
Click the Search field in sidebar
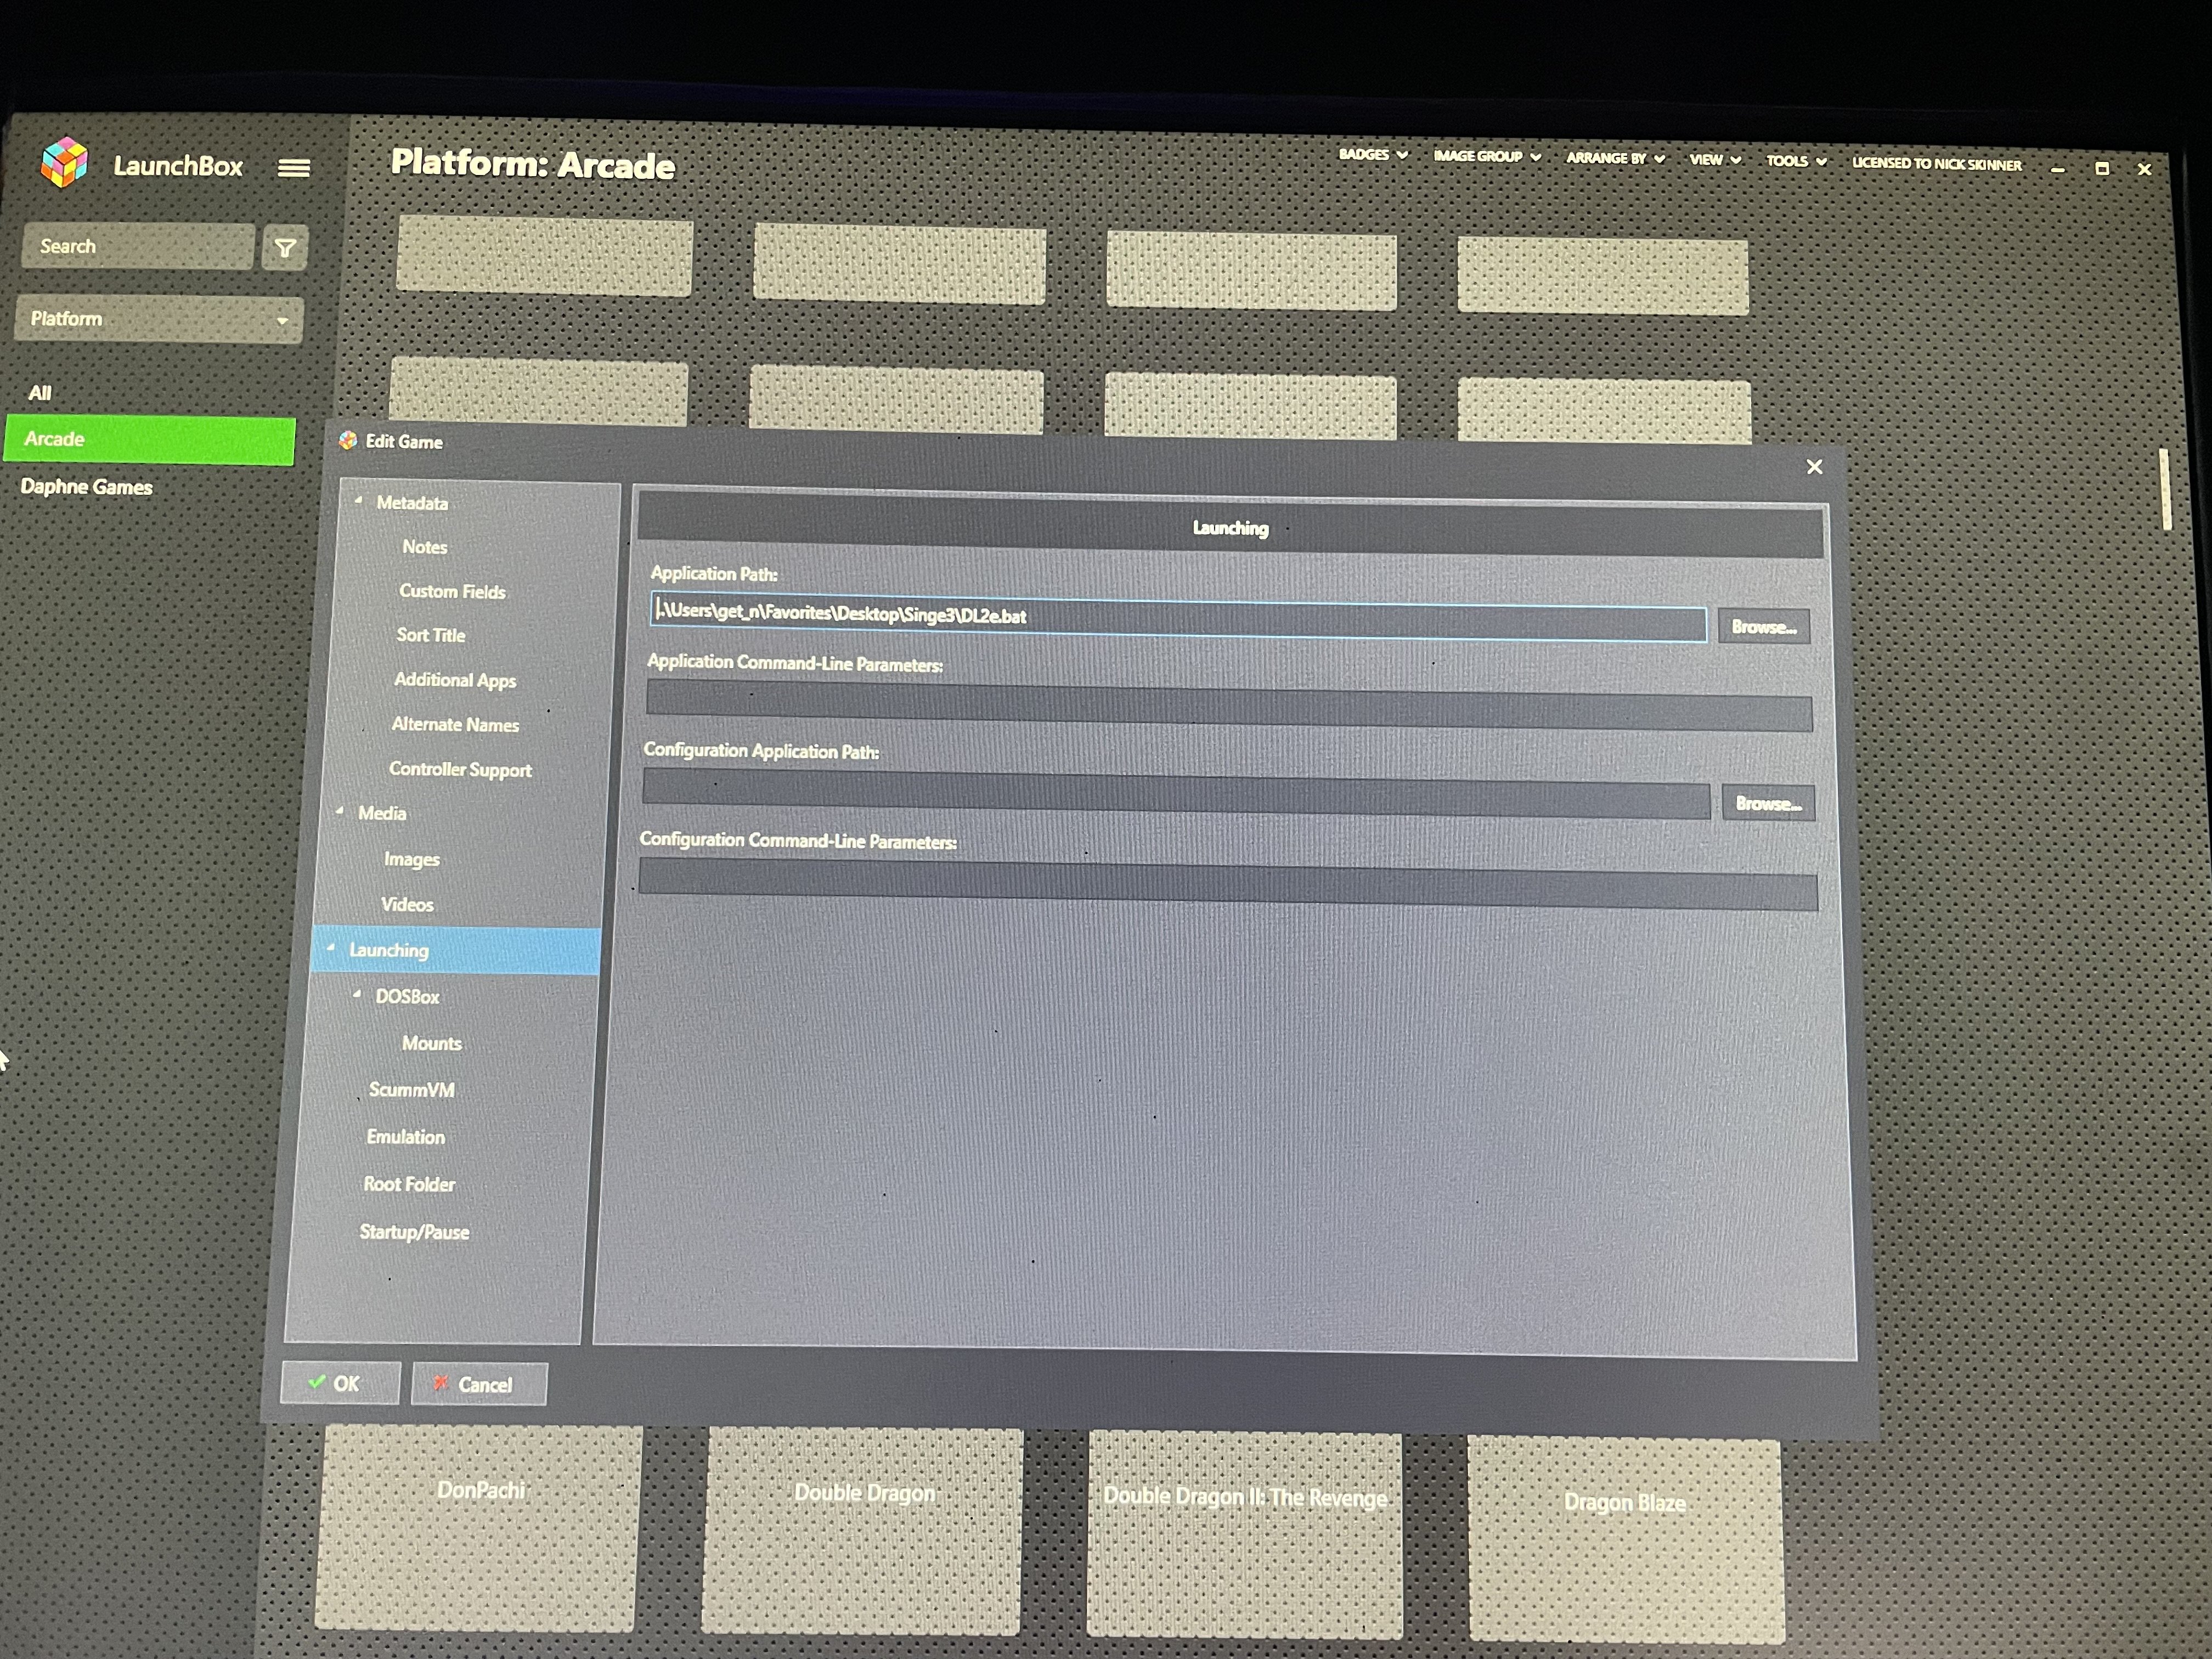[x=137, y=246]
